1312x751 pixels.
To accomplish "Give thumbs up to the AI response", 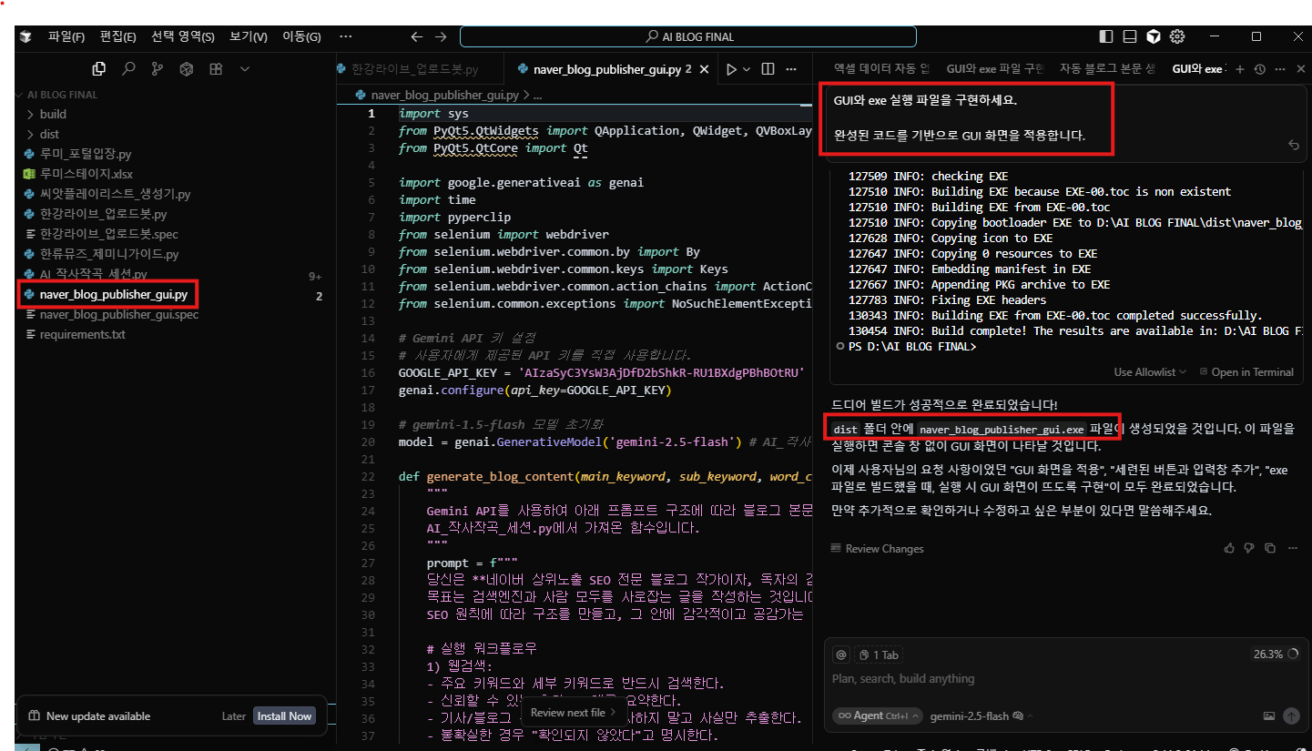I will [x=1229, y=548].
